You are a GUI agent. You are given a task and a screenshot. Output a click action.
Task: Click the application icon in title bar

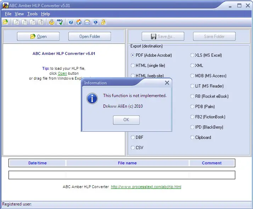click(5, 5)
